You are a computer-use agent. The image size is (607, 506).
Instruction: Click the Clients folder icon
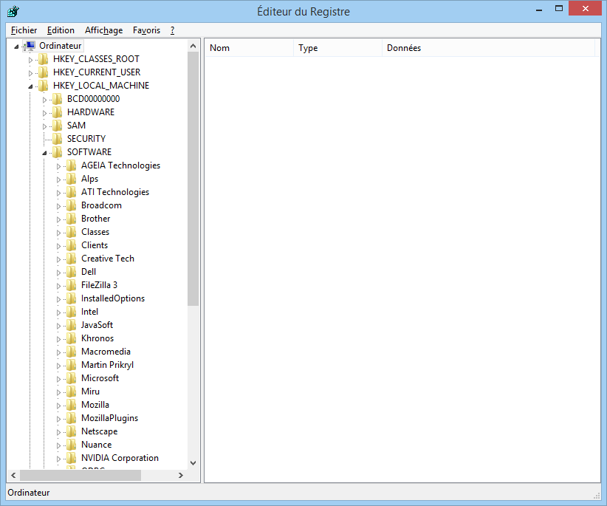[x=71, y=245]
